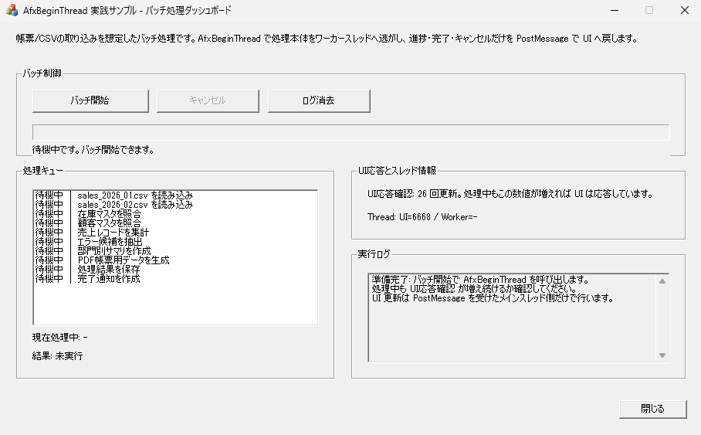Screen dimensions: 701x435
Task: Click the ログ消去 button
Action: [x=319, y=100]
